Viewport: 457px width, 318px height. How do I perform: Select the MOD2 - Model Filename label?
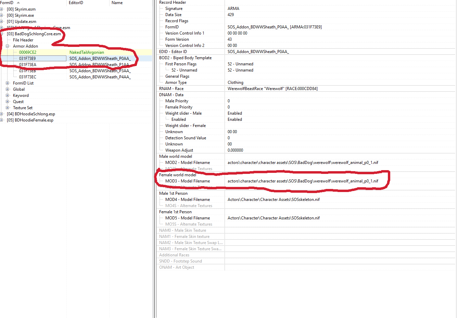(x=188, y=163)
